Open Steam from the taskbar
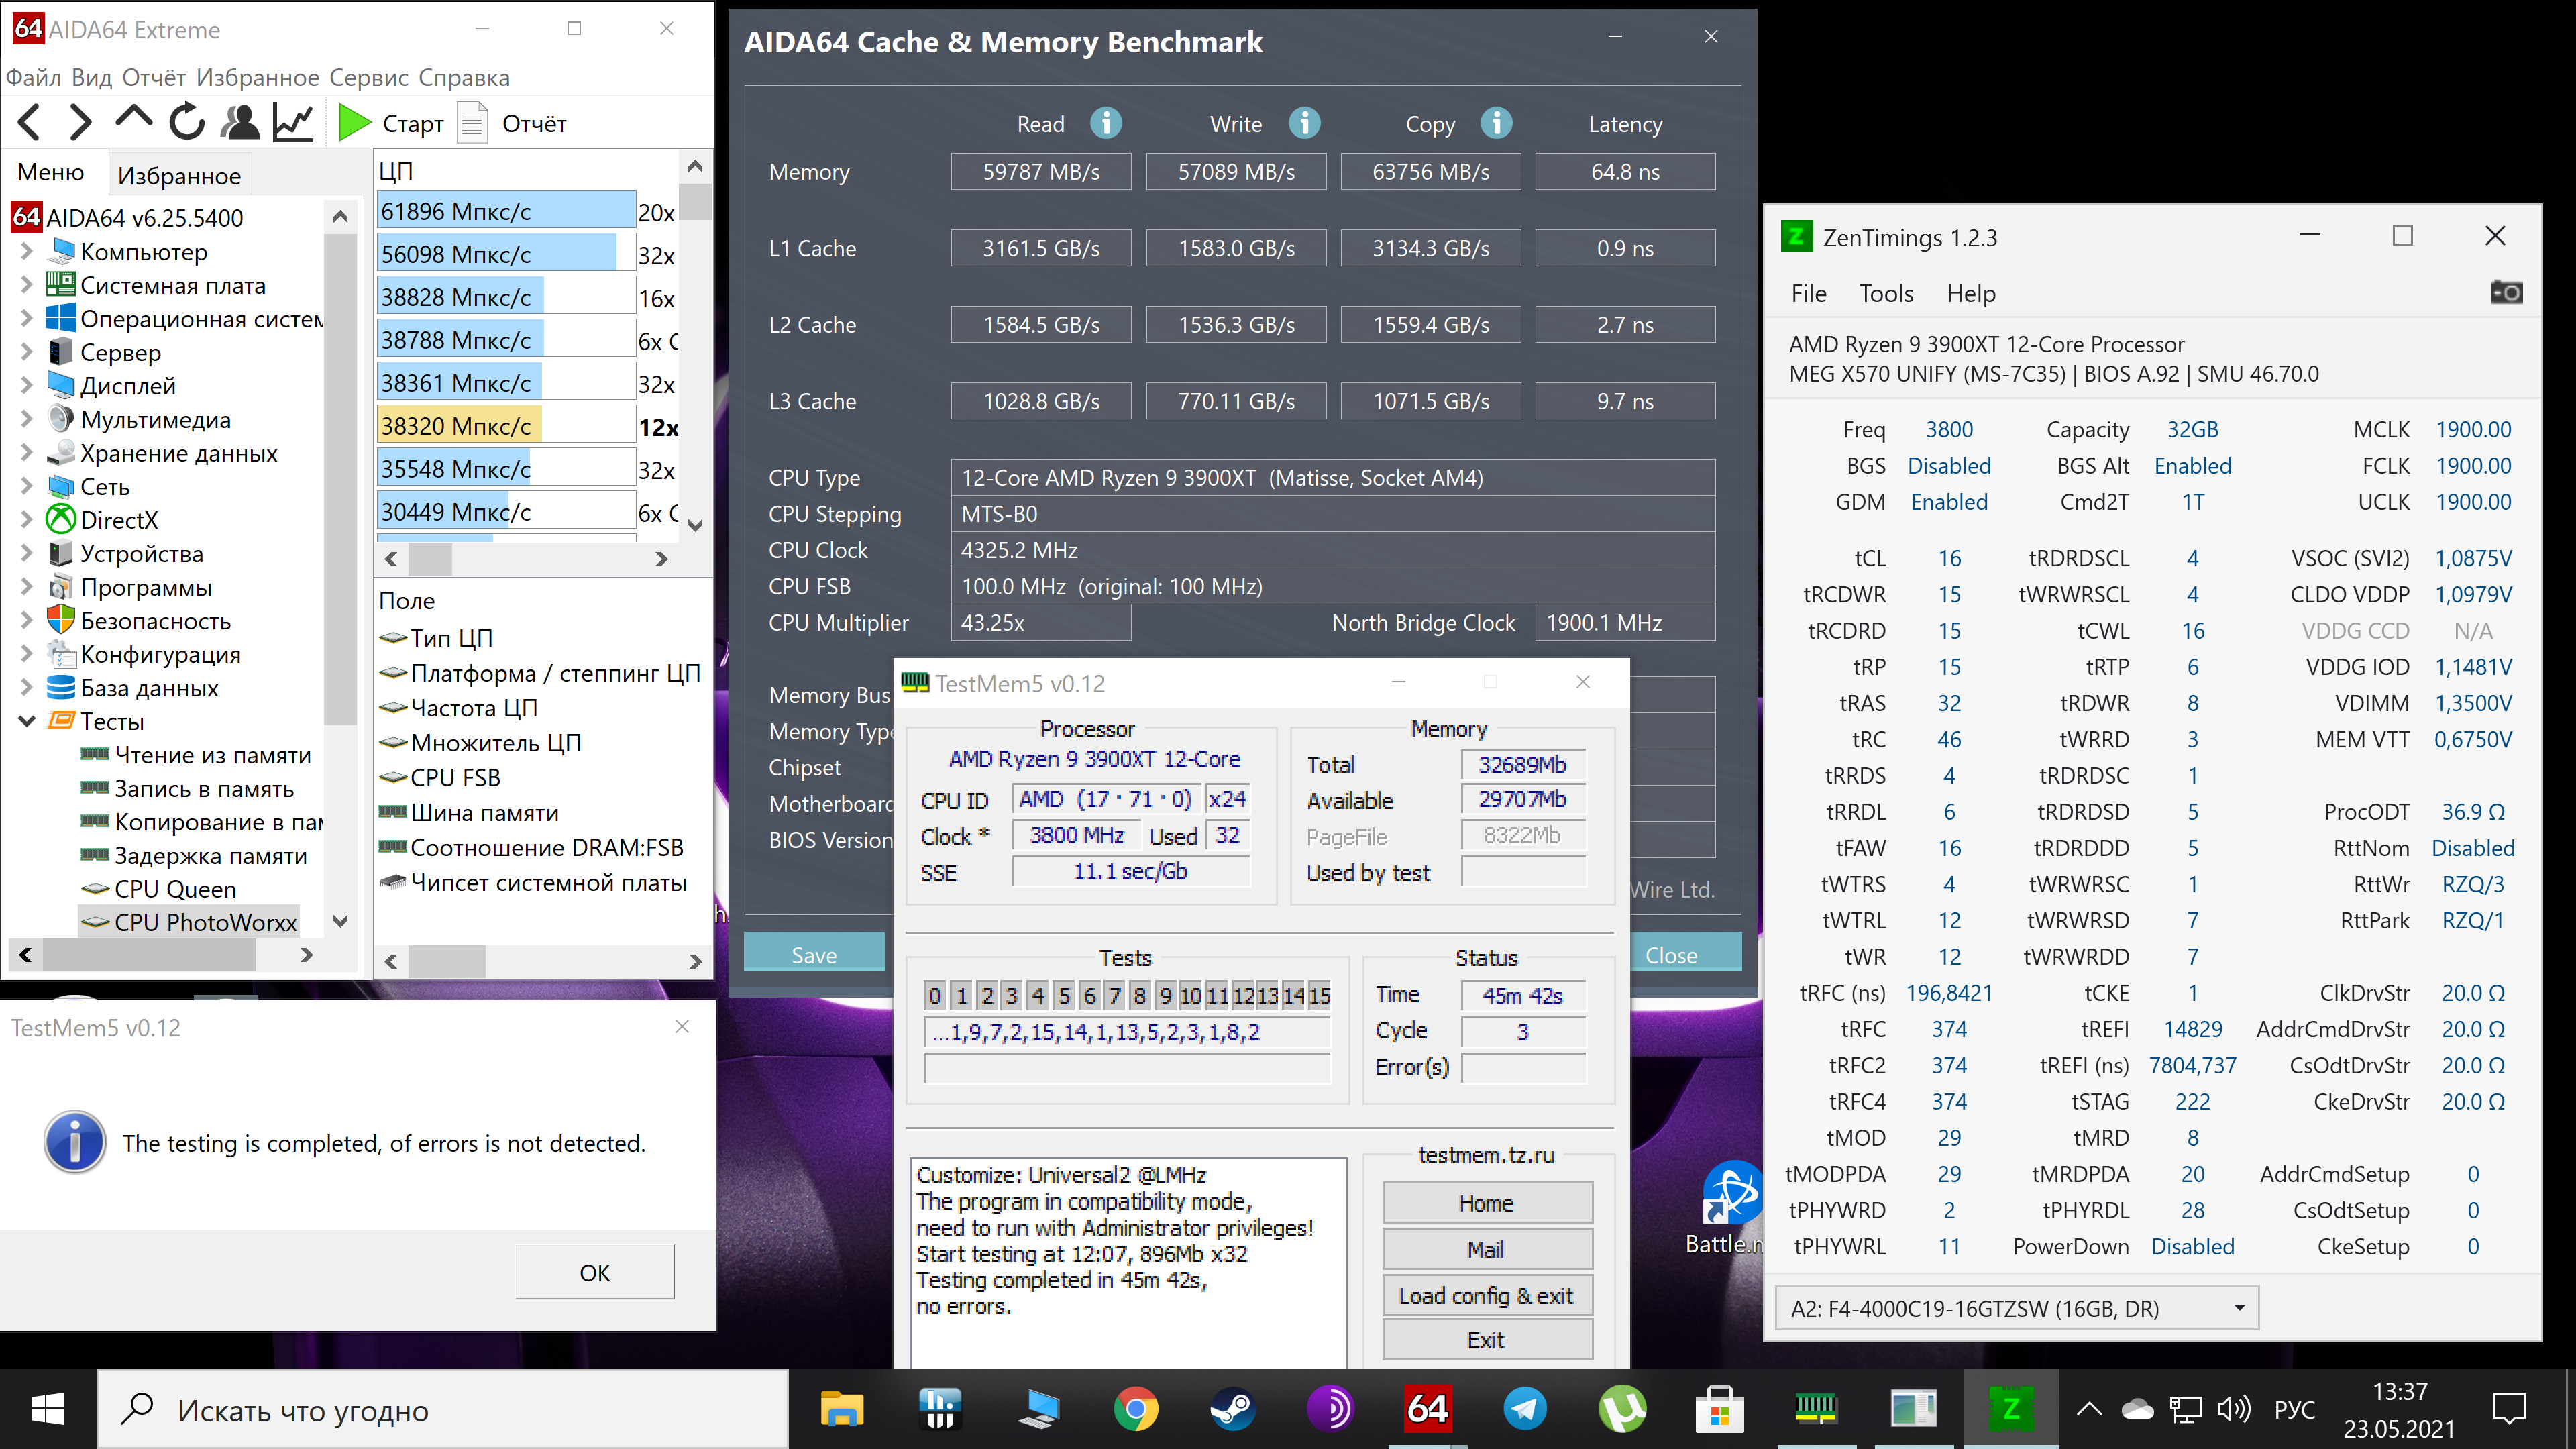Screen dimensions: 2576x1449 pos(1232,1409)
